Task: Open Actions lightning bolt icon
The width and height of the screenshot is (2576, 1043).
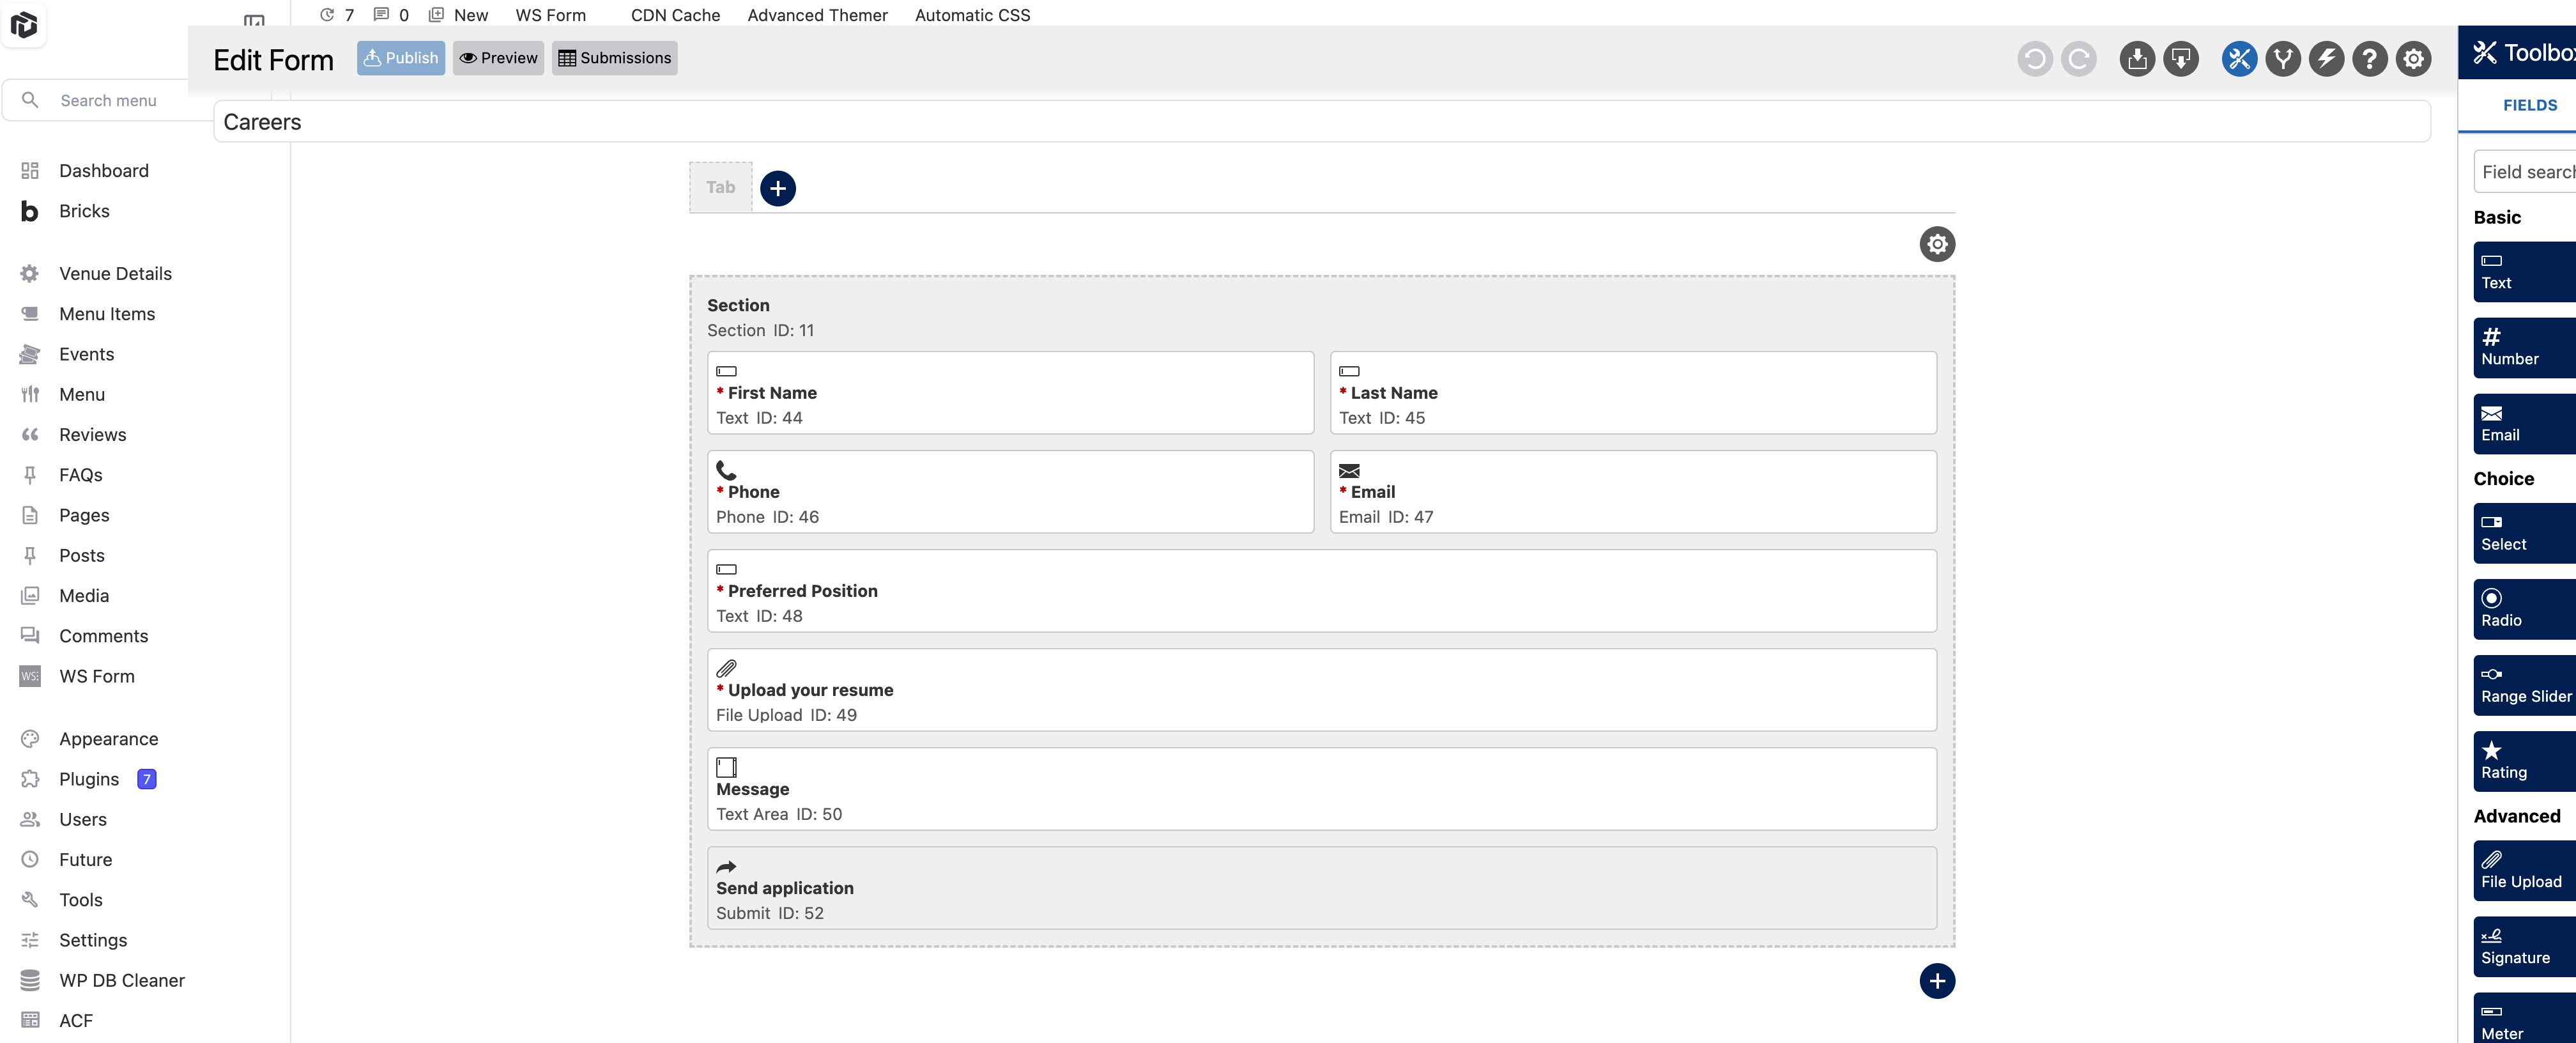Action: coord(2326,59)
